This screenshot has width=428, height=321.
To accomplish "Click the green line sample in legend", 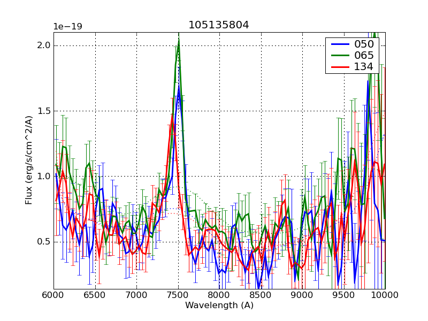I will click(338, 55).
